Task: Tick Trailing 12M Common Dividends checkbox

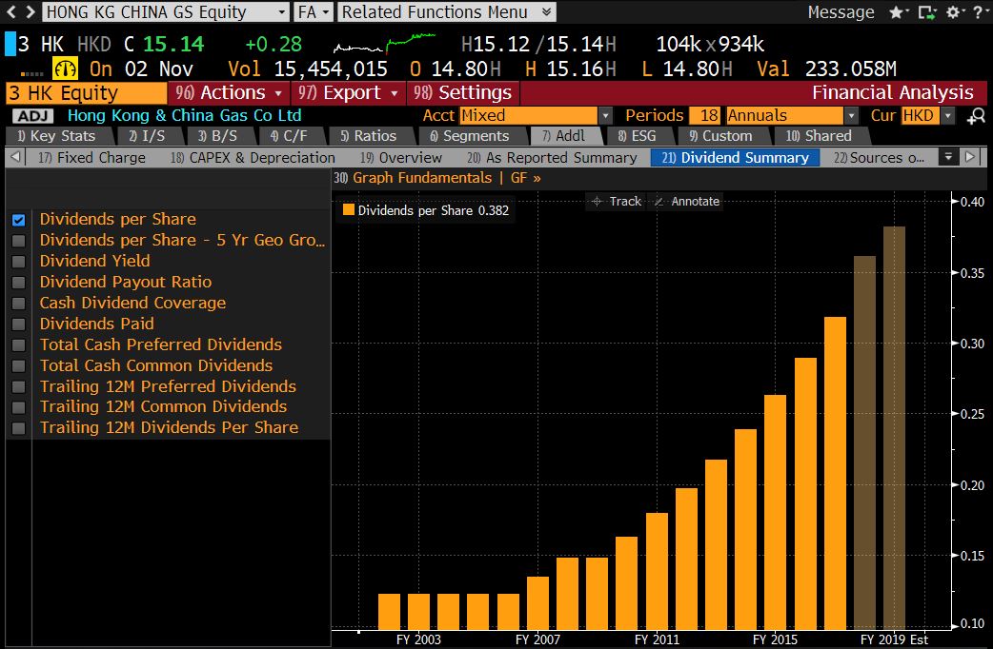Action: pyautogui.click(x=18, y=408)
